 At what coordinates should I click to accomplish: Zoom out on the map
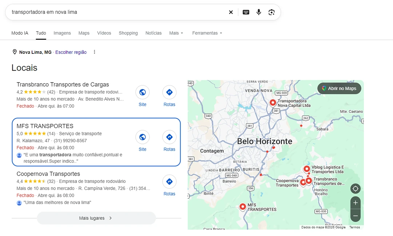tap(356, 216)
